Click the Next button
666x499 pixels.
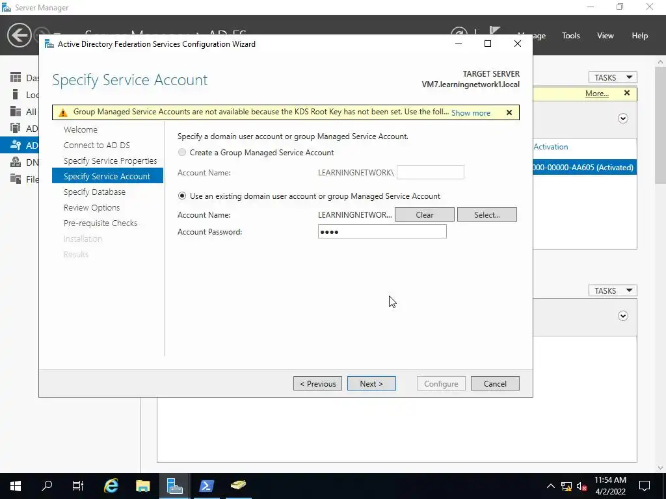pos(371,383)
